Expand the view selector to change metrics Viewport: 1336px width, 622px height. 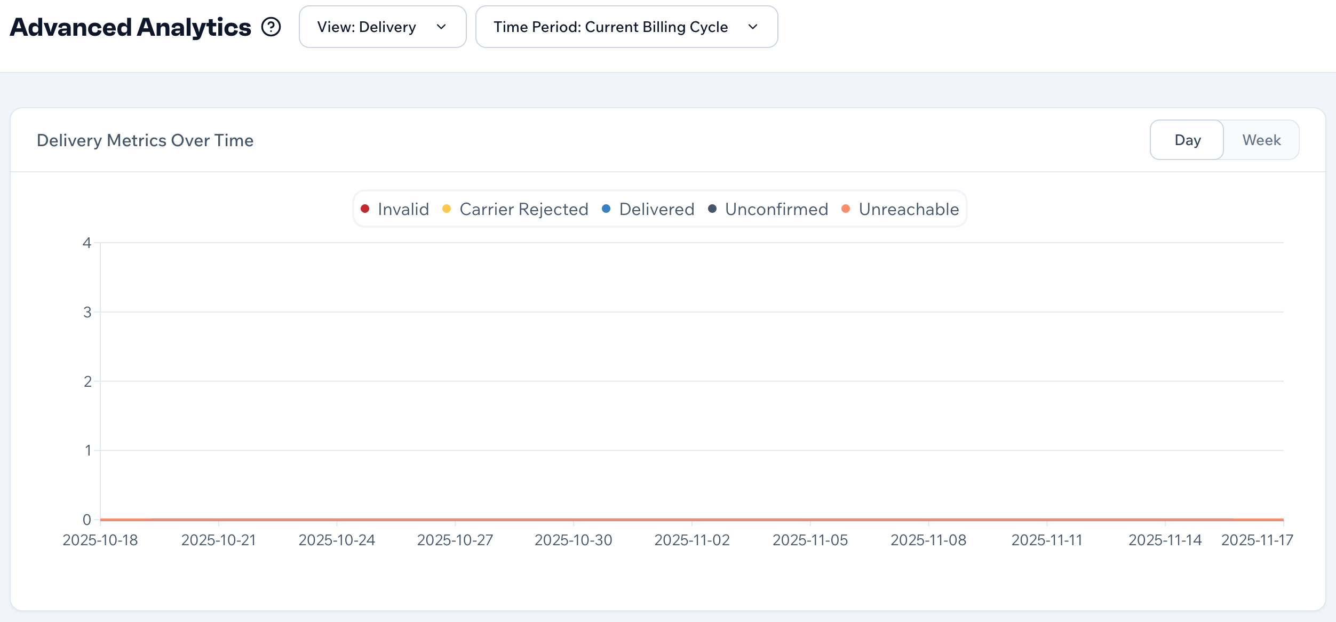(382, 27)
